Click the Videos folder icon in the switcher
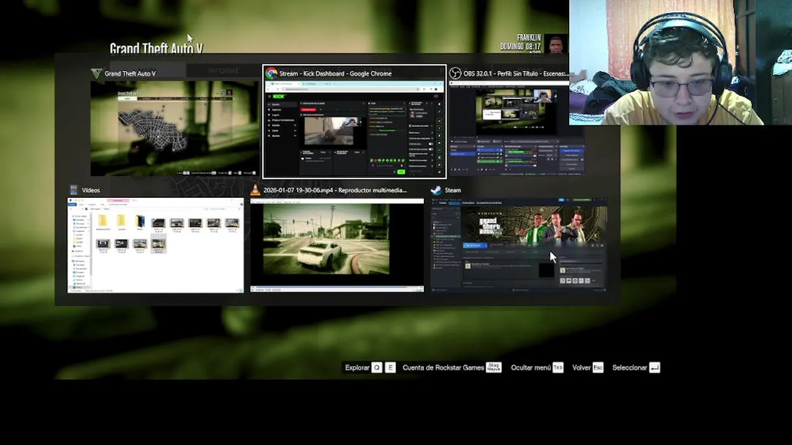Screen dimensions: 792x445 (73, 190)
